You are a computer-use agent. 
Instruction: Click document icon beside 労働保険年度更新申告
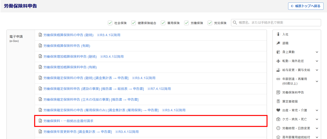click(x=40, y=132)
